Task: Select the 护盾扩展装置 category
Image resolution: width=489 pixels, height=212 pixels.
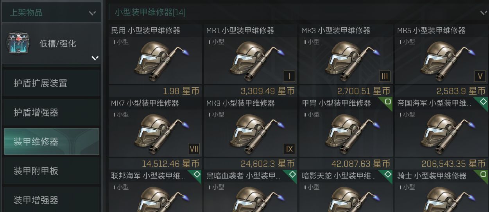Action: click(51, 83)
